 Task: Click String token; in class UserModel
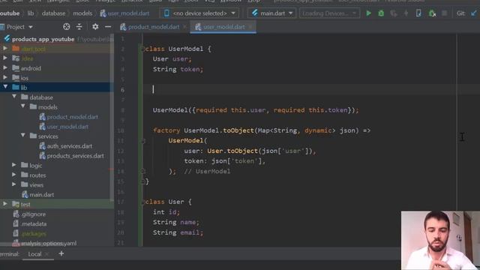click(178, 70)
